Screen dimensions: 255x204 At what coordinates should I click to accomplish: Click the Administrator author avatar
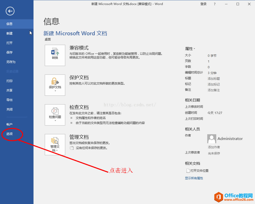211,138
